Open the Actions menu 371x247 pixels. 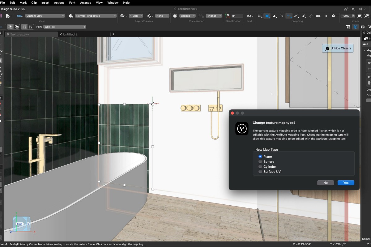[x=59, y=2]
